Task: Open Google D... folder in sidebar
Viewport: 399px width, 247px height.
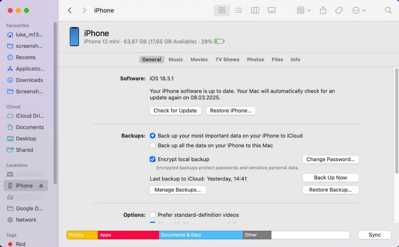Action: pyautogui.click(x=25, y=208)
